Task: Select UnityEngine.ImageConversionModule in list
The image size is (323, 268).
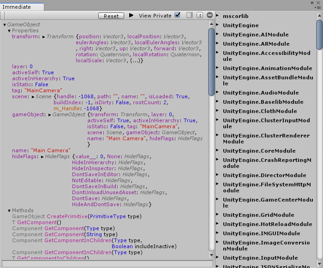Action: (x=266, y=245)
